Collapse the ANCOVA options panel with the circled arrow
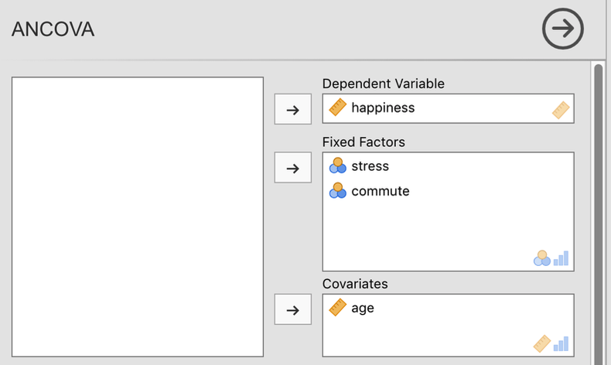611x365 pixels. 563,29
